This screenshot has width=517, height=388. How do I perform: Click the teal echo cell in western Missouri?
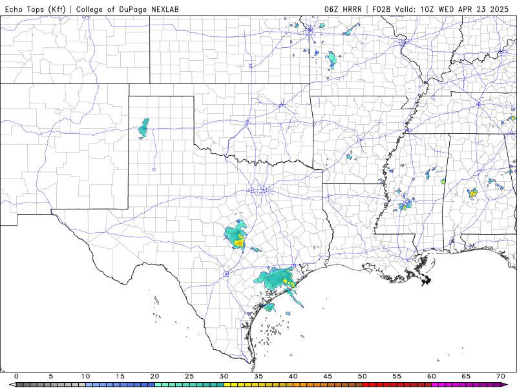331,60
